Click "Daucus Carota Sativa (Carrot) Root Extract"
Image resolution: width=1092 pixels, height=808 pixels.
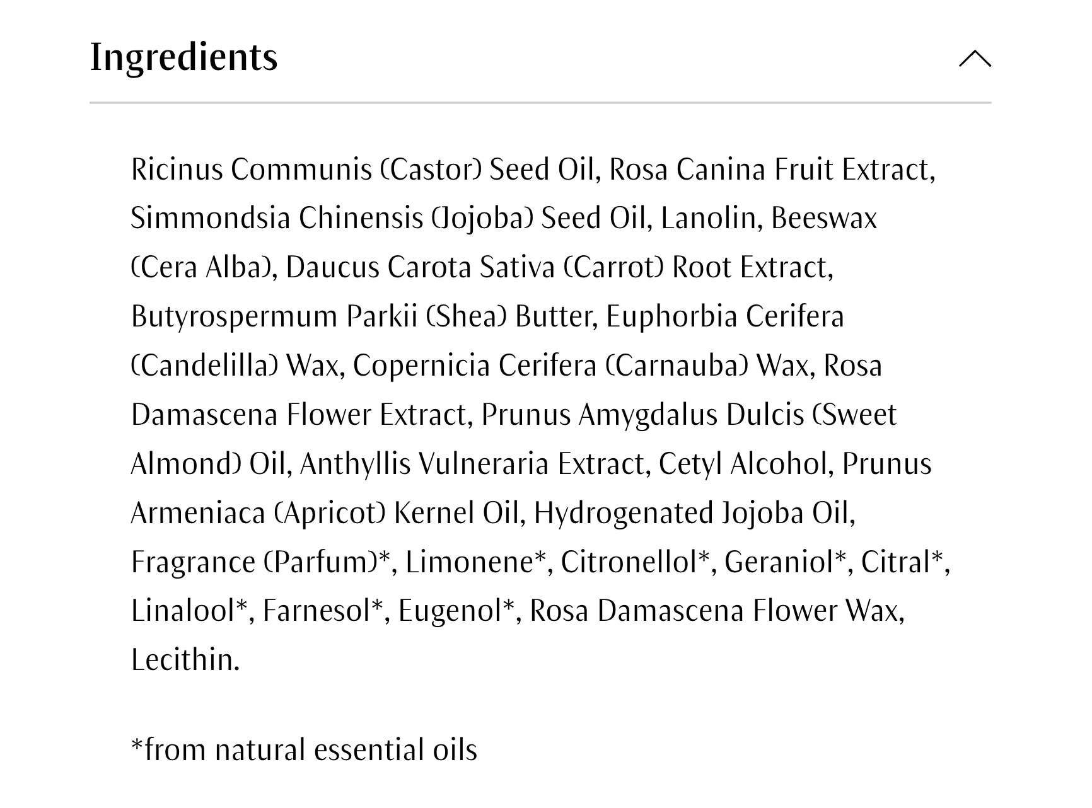click(558, 267)
